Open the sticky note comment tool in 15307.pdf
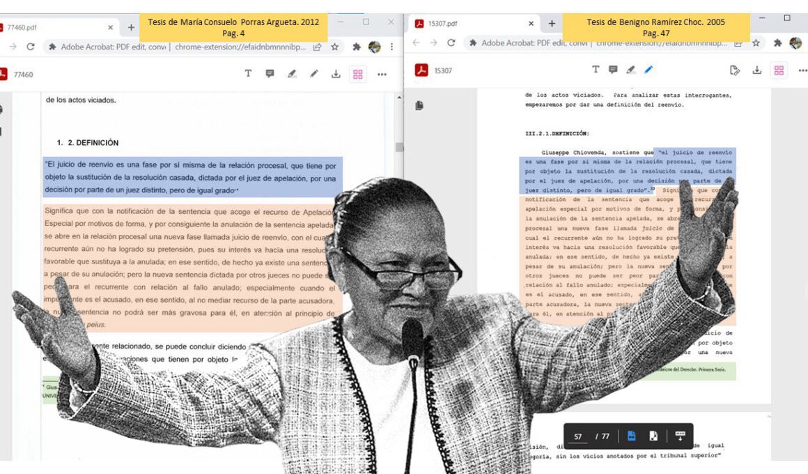This screenshot has height=474, width=808. tap(614, 70)
